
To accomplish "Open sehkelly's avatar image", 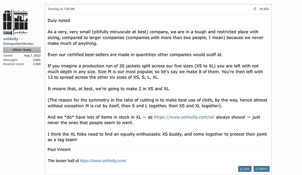I will (x=15, y=22).
